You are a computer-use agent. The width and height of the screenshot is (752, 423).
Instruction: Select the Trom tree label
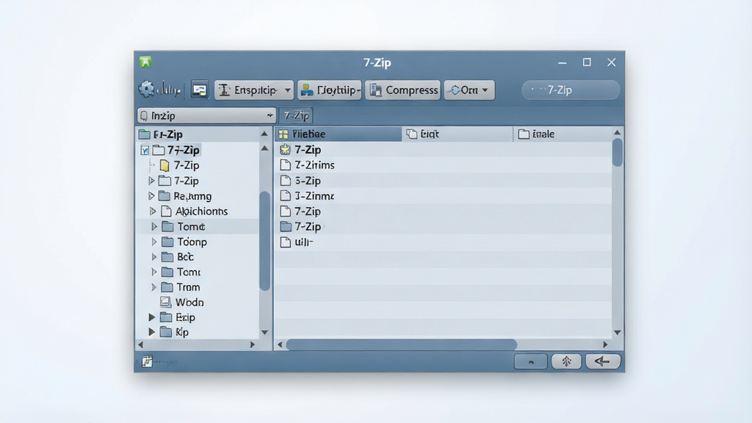point(188,287)
